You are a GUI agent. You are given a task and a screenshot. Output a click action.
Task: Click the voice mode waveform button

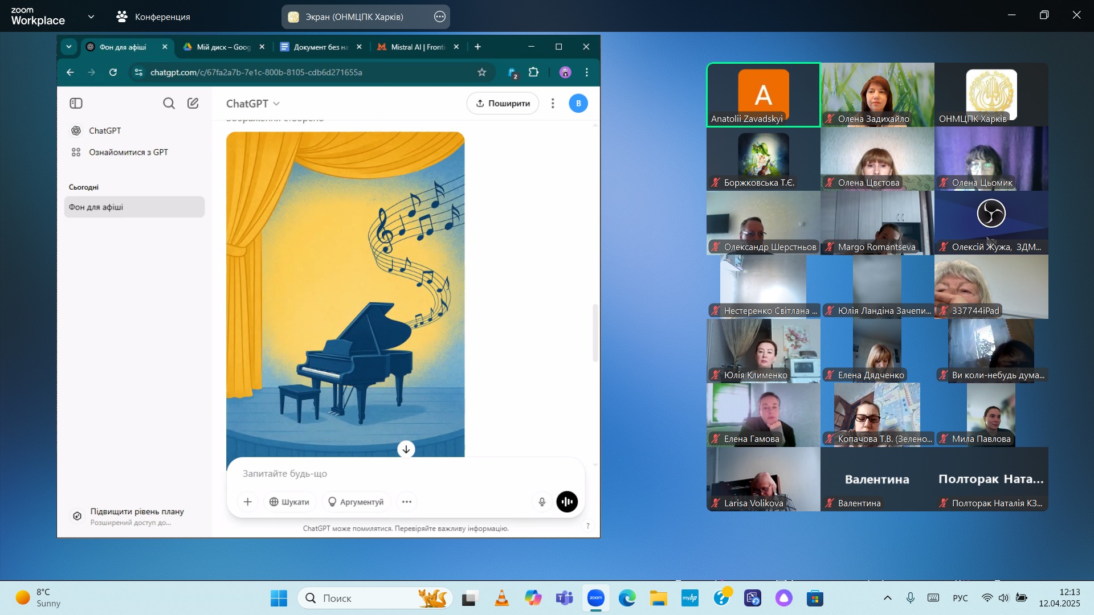[566, 502]
